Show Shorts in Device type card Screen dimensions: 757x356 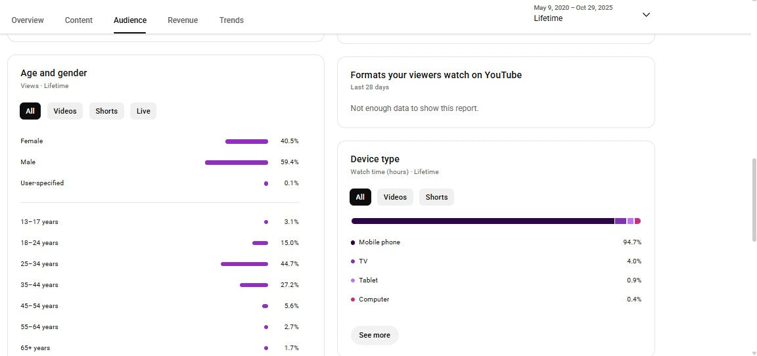pos(436,197)
